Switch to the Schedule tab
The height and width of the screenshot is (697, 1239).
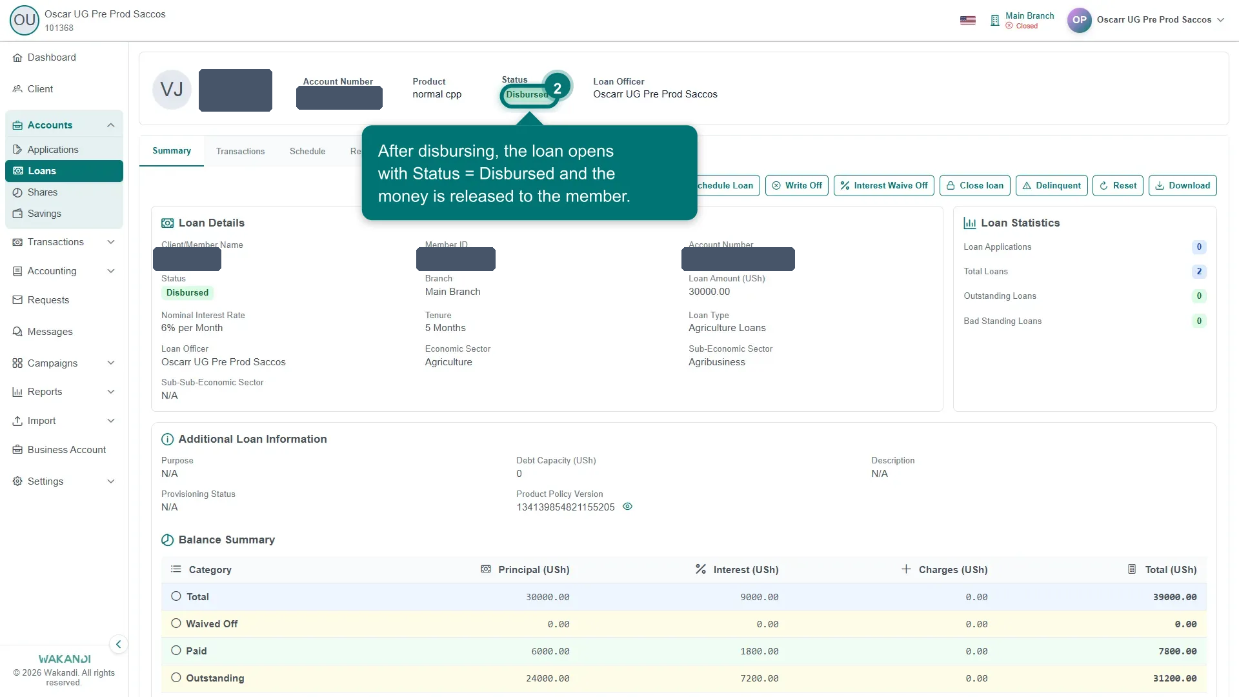coord(307,151)
